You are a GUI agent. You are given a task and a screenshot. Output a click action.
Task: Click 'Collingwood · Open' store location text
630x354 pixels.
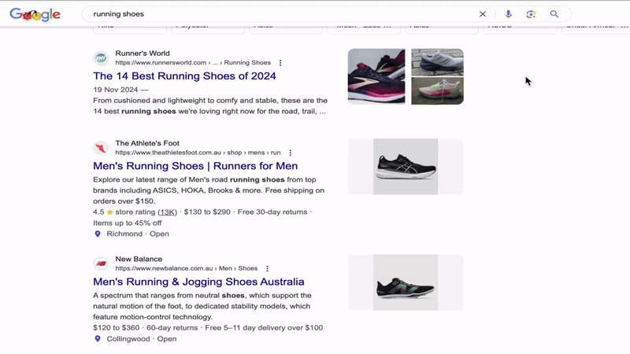coord(142,339)
